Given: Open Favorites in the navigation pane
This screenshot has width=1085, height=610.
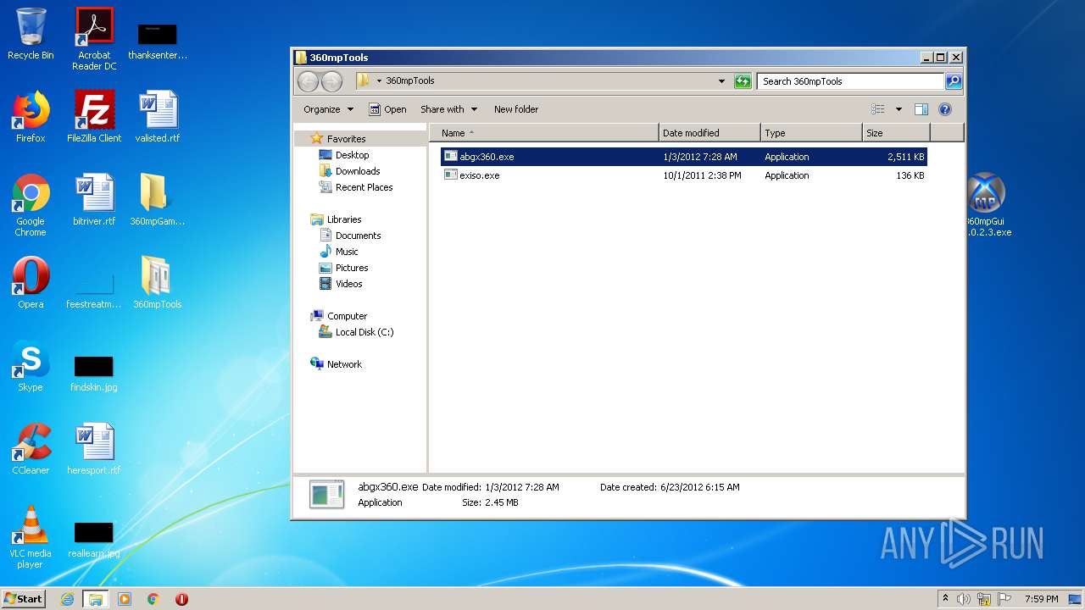Looking at the screenshot, I should pos(346,139).
